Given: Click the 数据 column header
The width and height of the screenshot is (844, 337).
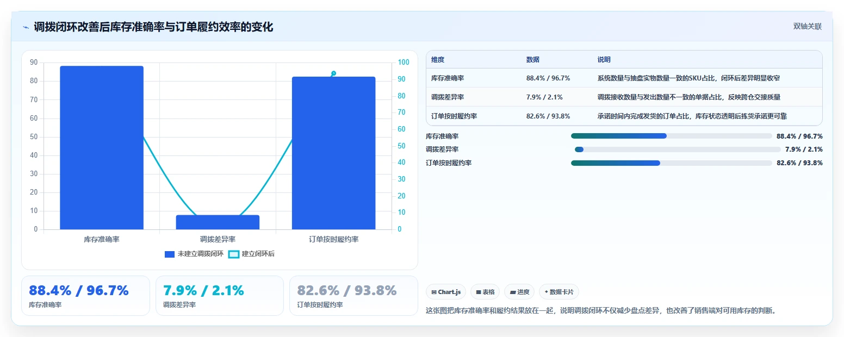Looking at the screenshot, I should pos(533,60).
